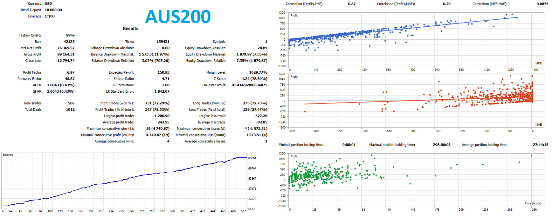Select History Quality value 98%
The height and width of the screenshot is (218, 552).
(70, 36)
